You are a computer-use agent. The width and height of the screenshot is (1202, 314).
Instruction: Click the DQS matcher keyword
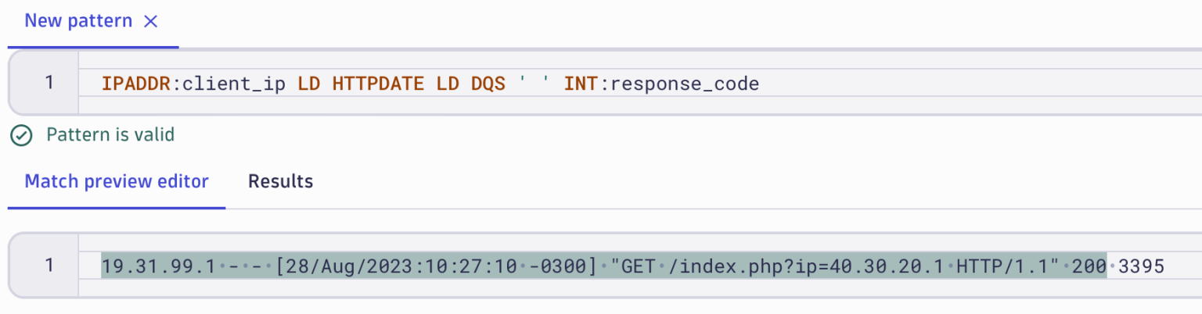coord(488,84)
